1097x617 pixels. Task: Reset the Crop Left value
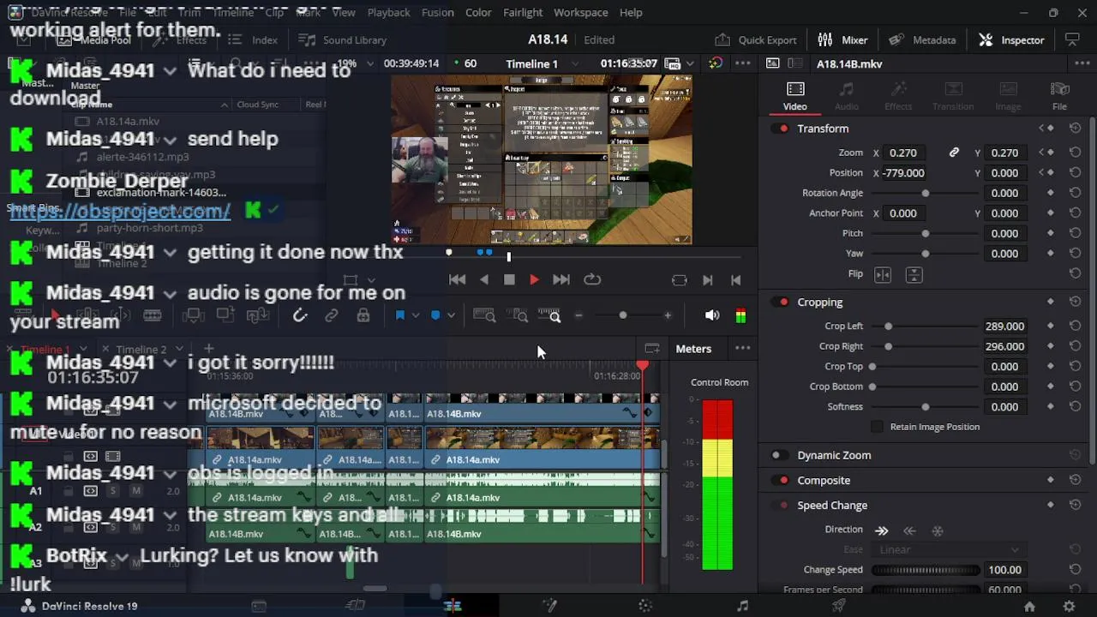point(1075,326)
